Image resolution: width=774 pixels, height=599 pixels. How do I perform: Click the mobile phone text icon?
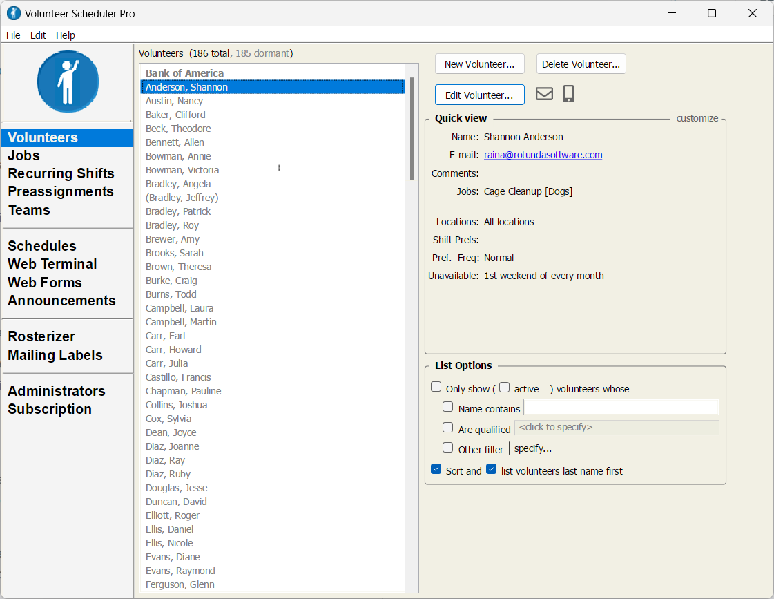[569, 93]
